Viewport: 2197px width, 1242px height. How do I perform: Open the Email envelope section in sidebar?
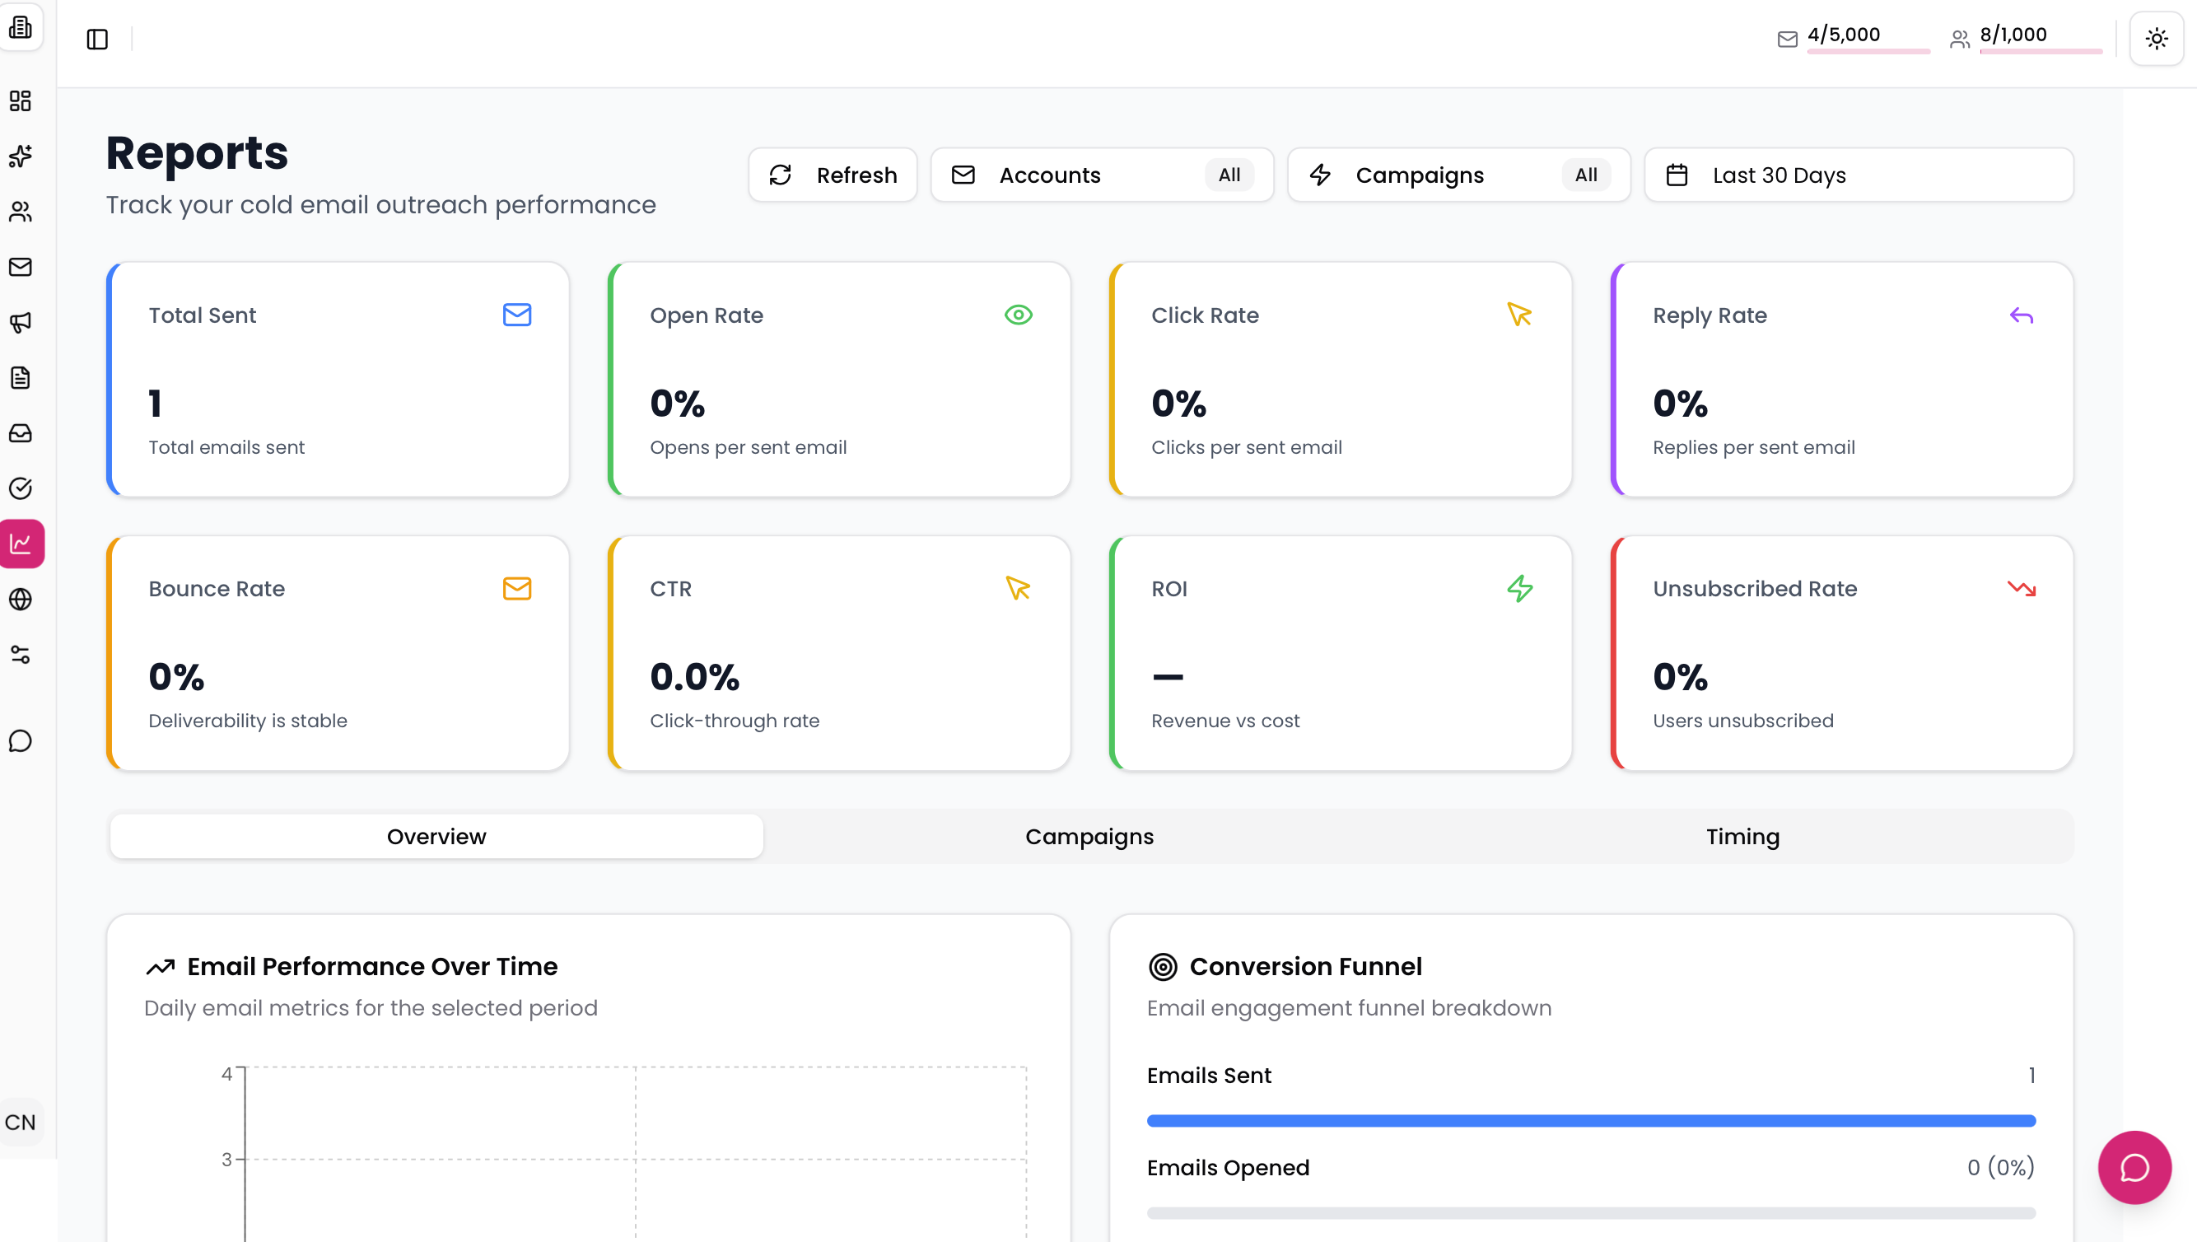click(21, 267)
